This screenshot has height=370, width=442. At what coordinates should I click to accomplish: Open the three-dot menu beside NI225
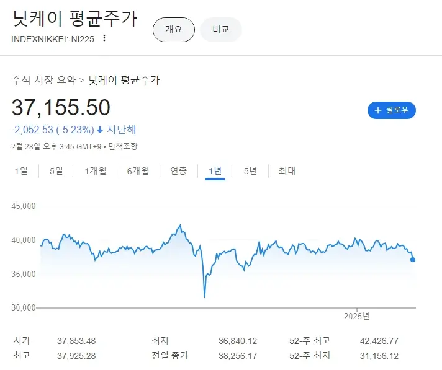coord(104,38)
